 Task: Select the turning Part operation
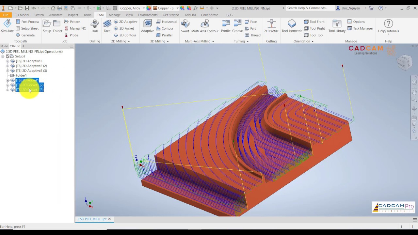[x=250, y=28]
